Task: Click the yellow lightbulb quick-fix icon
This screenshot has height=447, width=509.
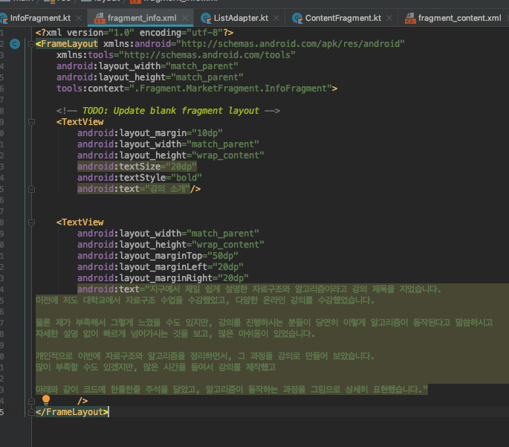Action: click(x=46, y=400)
